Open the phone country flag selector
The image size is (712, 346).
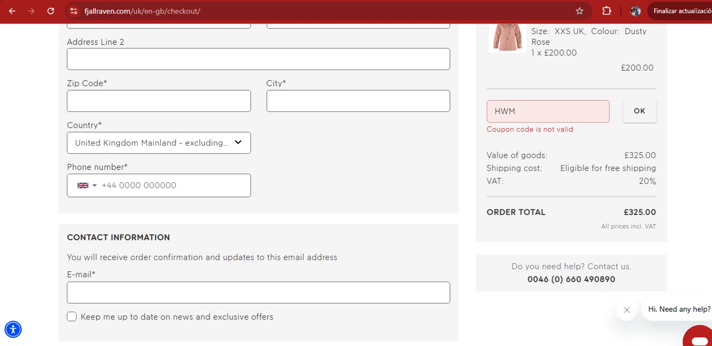(x=87, y=185)
